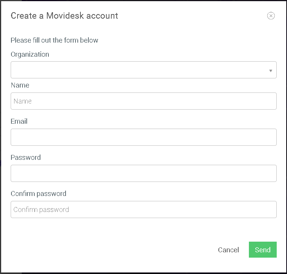287x274 pixels.
Task: Select the Password input box
Action: click(x=143, y=173)
